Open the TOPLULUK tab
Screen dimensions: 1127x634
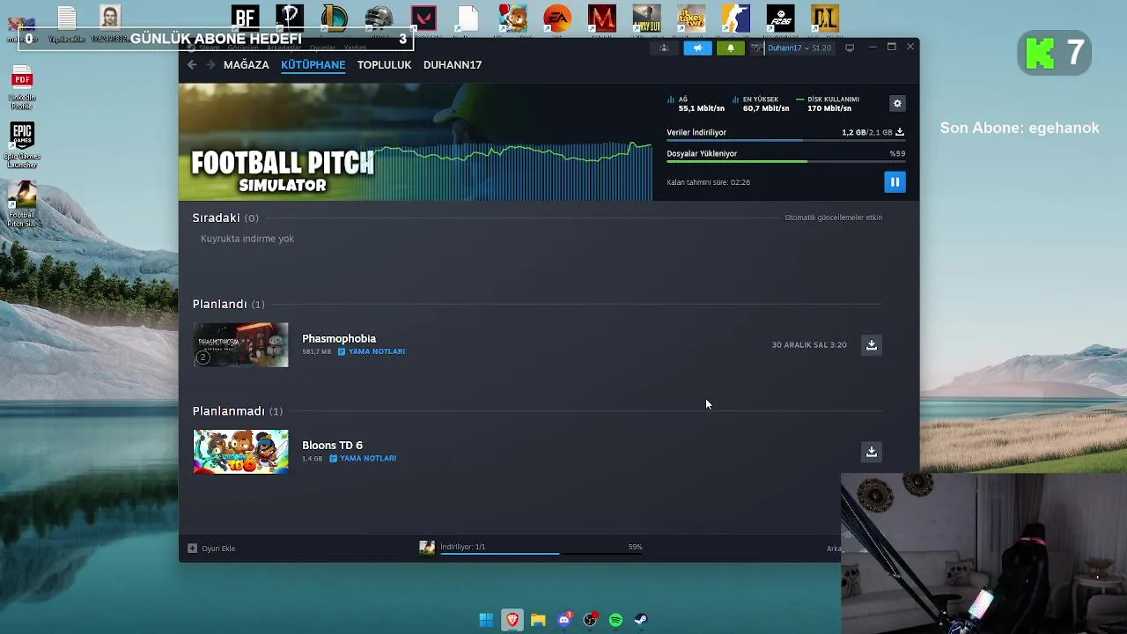[x=384, y=65]
